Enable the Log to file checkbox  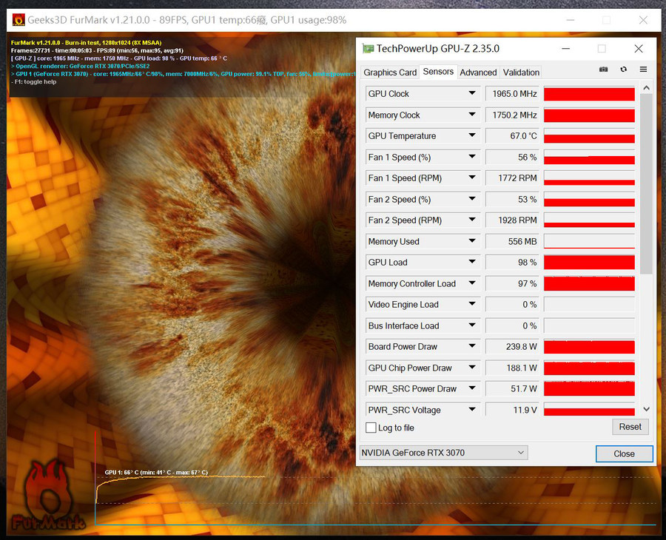[x=371, y=428]
